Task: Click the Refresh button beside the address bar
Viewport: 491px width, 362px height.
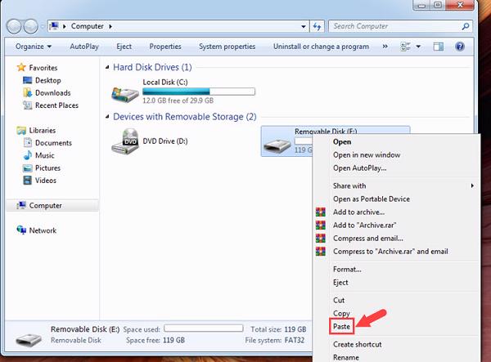Action: 317,27
